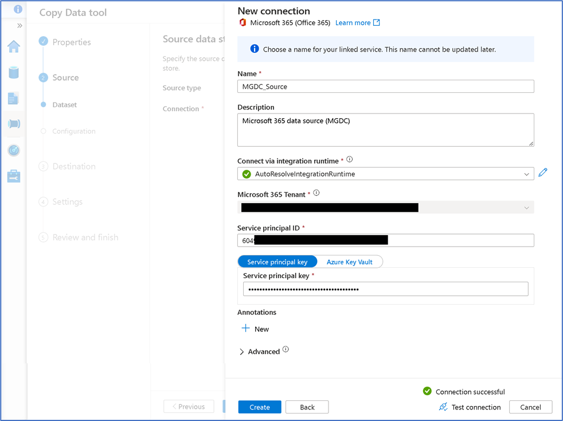Click the Description text area
Screen dimensions: 563x421
point(386,130)
